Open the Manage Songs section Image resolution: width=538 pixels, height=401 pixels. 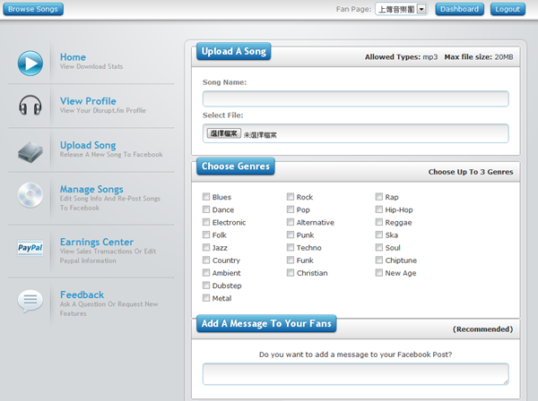tap(91, 189)
